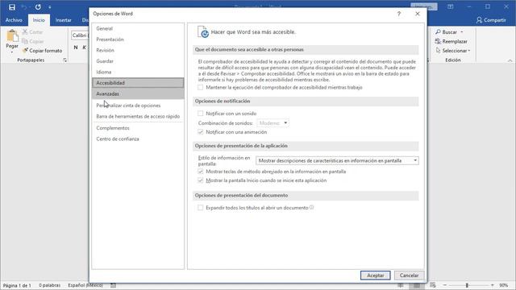Click the zoom slider handle

click(x=467, y=285)
